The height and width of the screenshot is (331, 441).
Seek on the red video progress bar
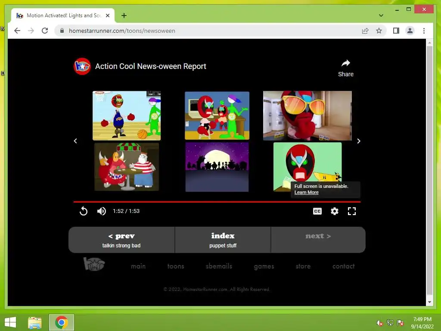tap(217, 202)
